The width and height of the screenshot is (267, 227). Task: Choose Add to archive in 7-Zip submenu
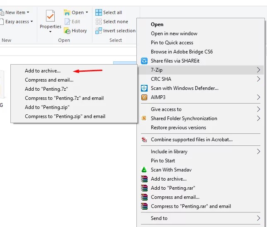click(x=43, y=71)
